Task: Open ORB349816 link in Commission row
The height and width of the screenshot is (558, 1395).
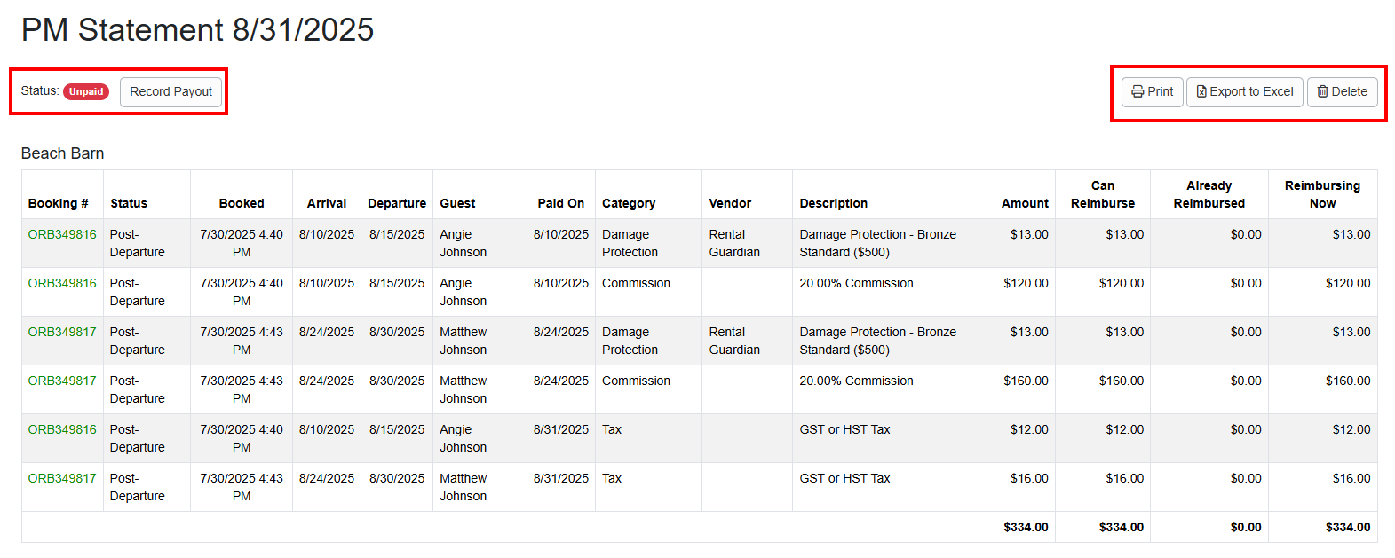Action: (x=62, y=283)
